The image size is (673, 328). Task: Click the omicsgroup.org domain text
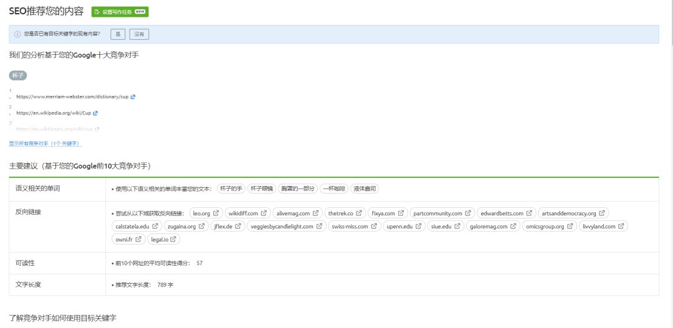pyautogui.click(x=545, y=227)
